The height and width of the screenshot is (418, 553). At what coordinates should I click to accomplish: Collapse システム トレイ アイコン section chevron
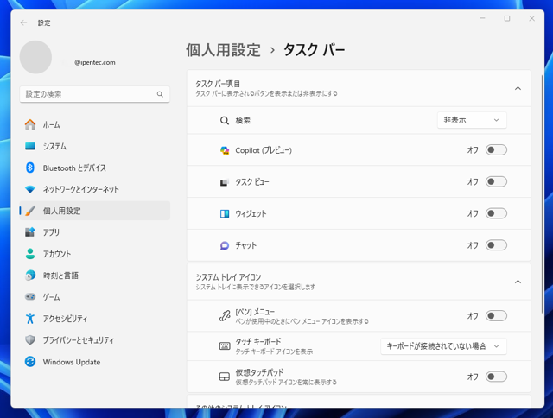click(x=518, y=282)
